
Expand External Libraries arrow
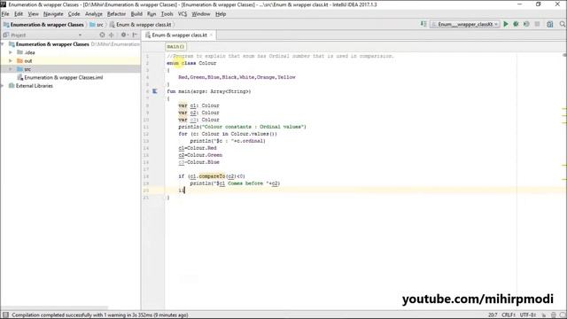[x=3, y=86]
